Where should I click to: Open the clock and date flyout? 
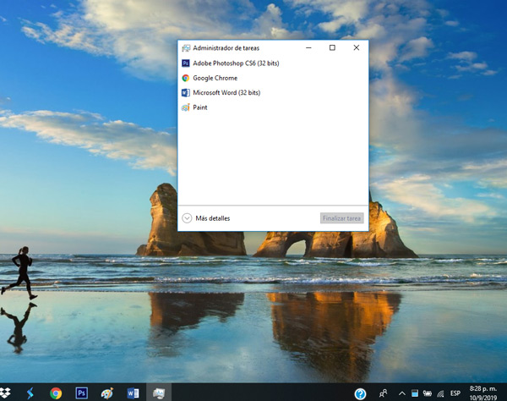(483, 393)
